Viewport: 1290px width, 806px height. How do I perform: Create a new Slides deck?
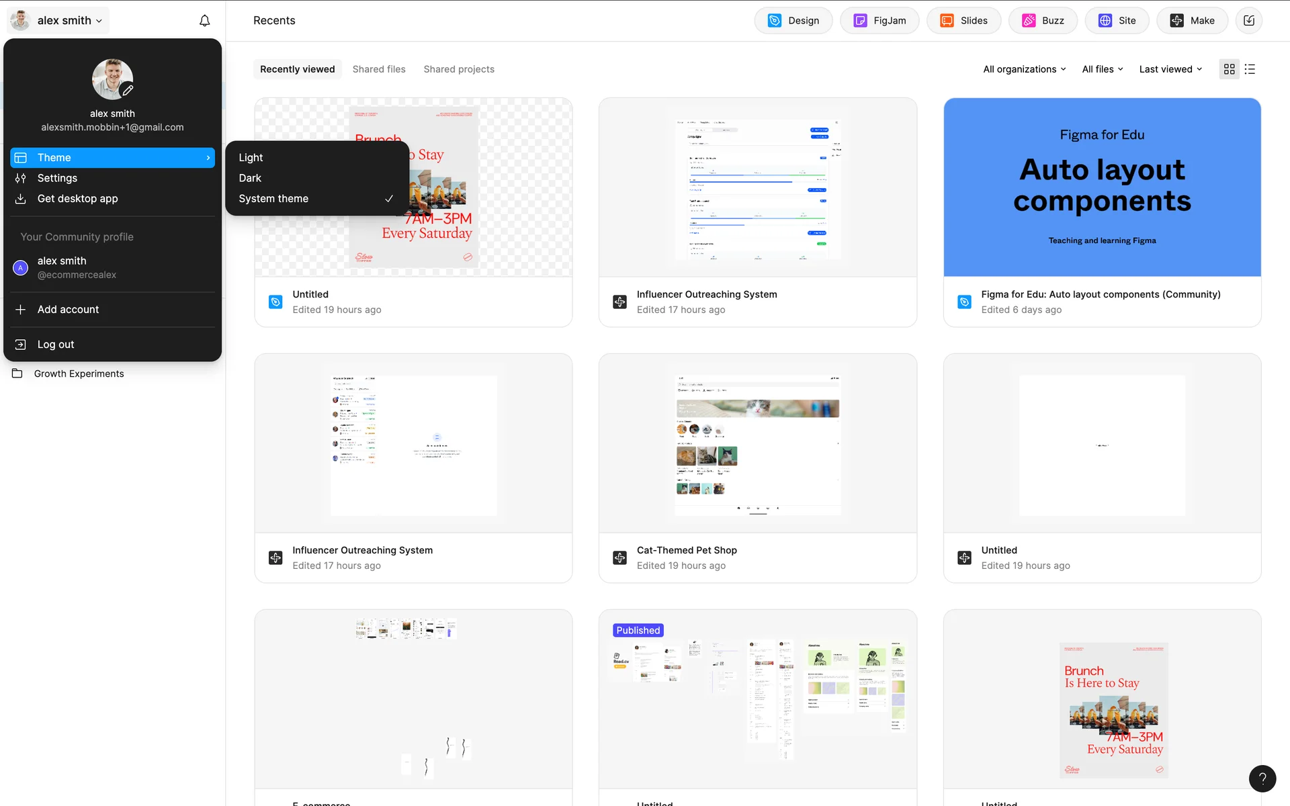pyautogui.click(x=963, y=21)
